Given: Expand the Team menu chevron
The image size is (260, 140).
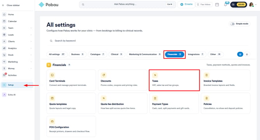Looking at the screenshot, I should pyautogui.click(x=31, y=28).
